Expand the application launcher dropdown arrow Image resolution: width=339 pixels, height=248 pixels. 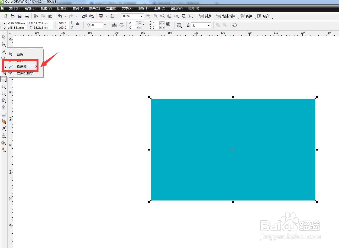coord(106,16)
